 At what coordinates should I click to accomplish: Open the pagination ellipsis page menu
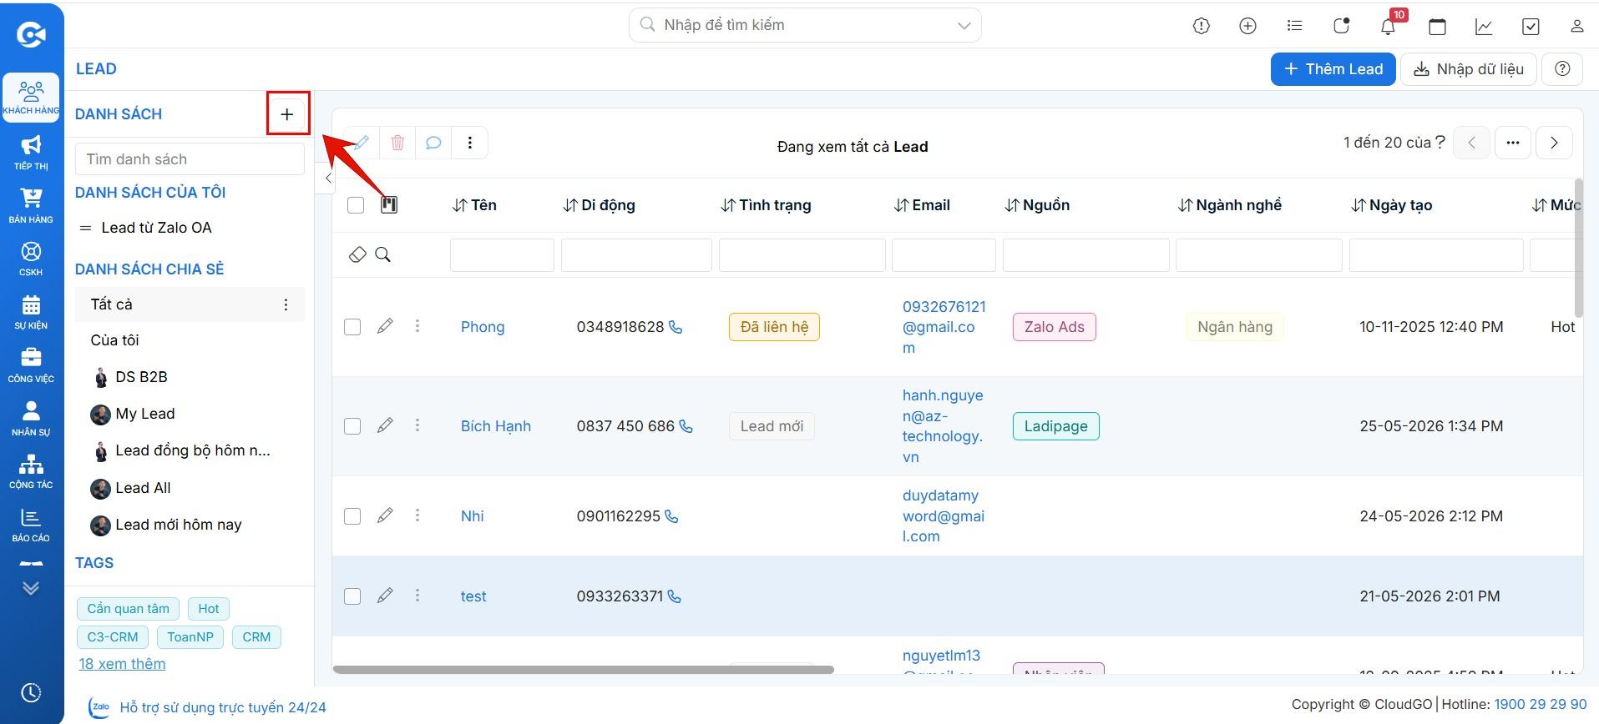[x=1512, y=143]
